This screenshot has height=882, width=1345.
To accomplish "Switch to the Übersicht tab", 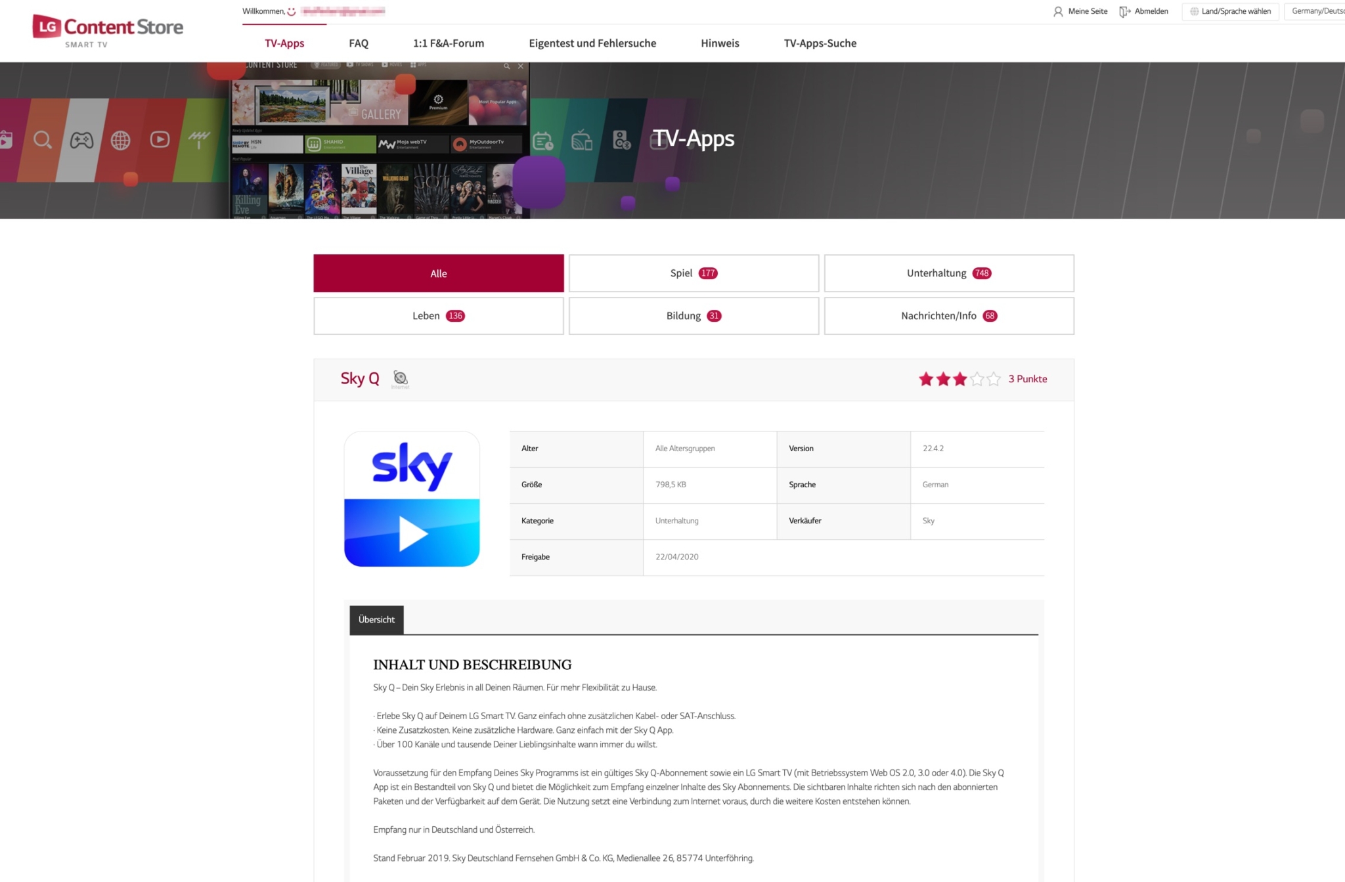I will [376, 619].
